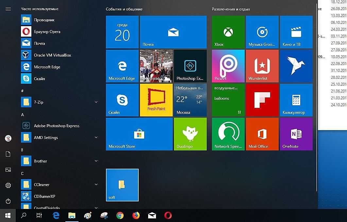
Task: Open Edge from the taskbar
Action: click(x=56, y=215)
